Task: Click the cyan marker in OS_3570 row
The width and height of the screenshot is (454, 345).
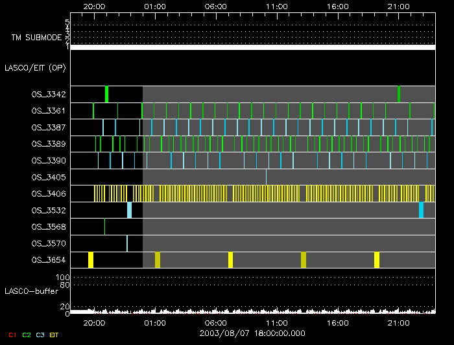Action: coord(127,243)
